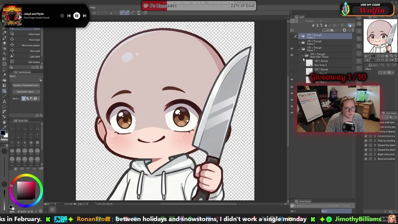The image size is (398, 224).
Task: Collapse the Frame 1 folder
Action: [x=299, y=49]
